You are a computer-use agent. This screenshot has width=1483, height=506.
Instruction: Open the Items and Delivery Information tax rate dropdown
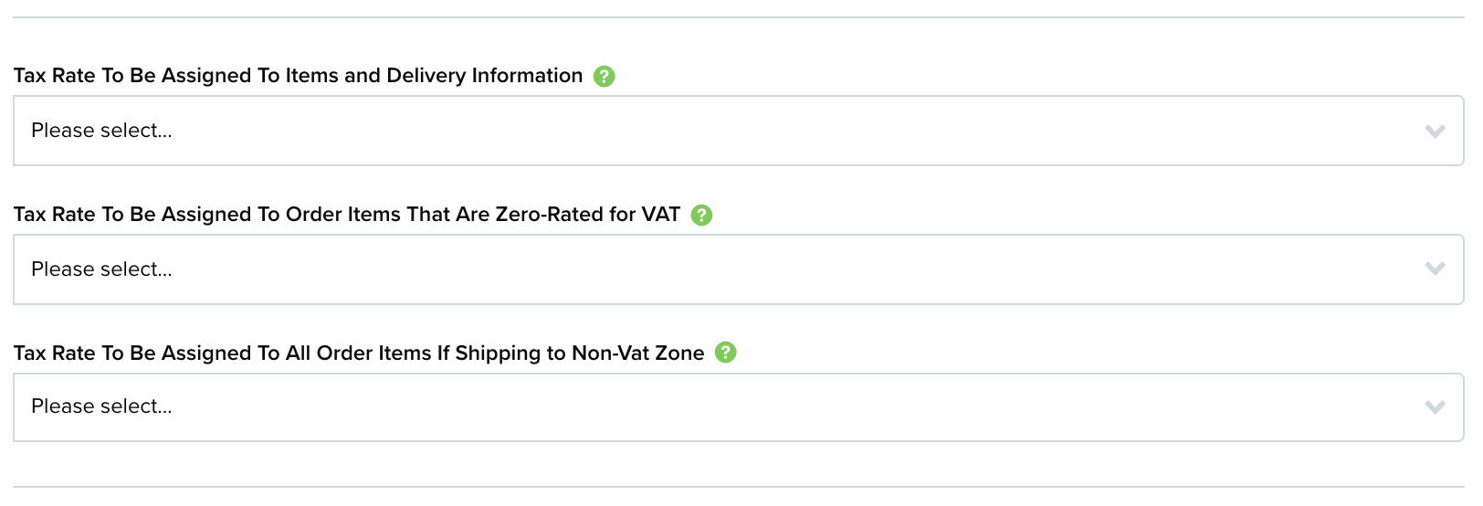738,131
